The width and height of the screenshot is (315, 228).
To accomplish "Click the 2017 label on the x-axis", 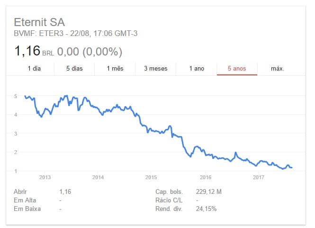I will tap(258, 178).
